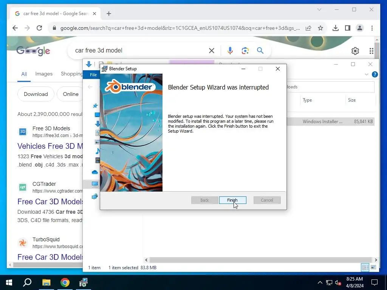
Task: Click the File Explorer address path box
Action: click(x=330, y=87)
